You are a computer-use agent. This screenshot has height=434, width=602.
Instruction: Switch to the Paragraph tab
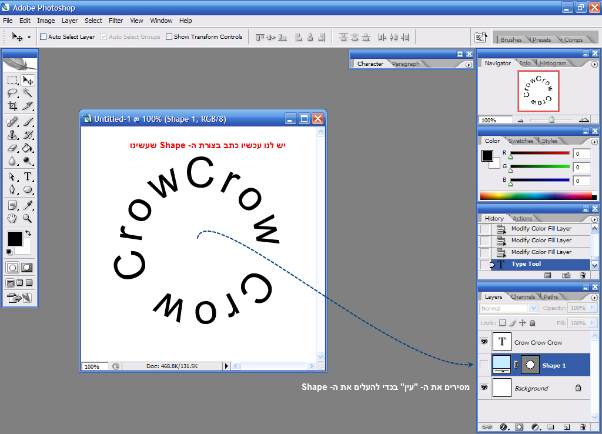[x=406, y=64]
